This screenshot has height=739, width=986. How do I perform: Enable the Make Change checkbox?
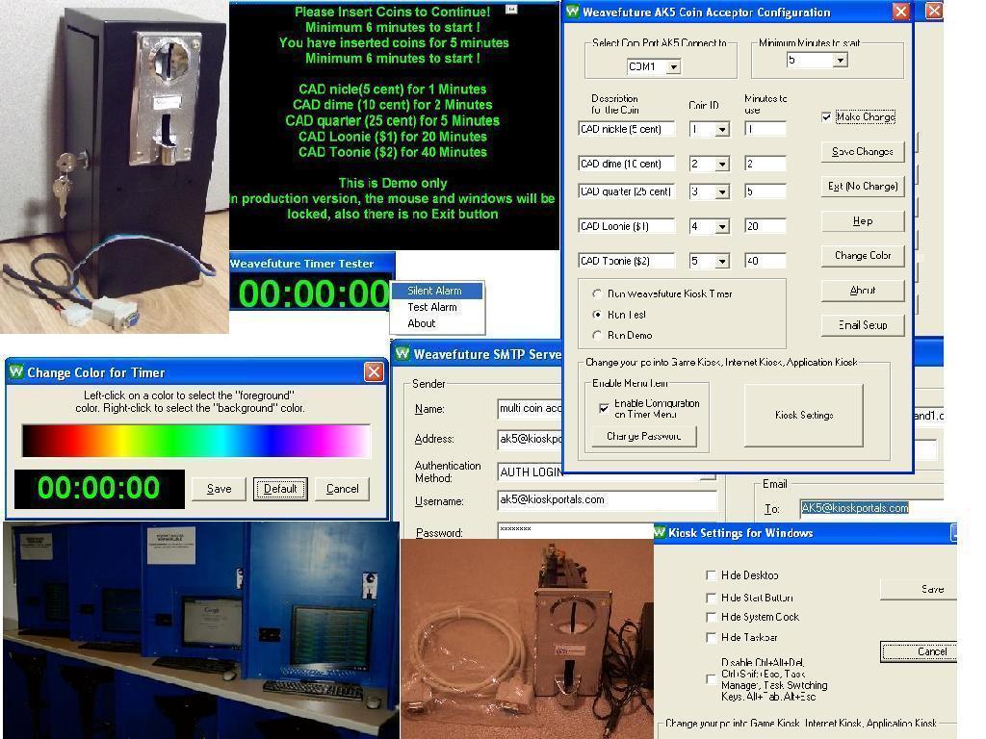click(x=826, y=117)
